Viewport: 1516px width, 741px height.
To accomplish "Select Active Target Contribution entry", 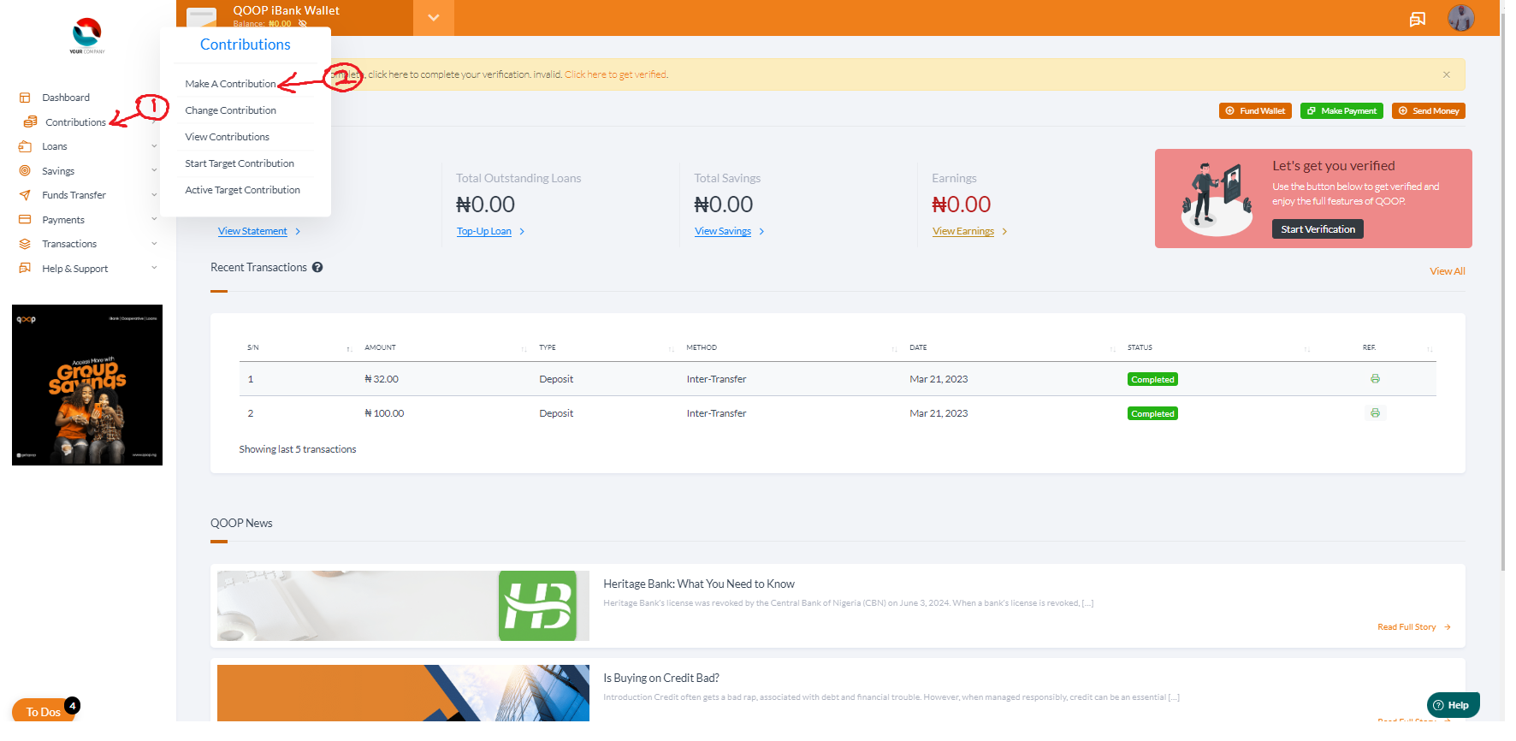I will click(x=242, y=190).
